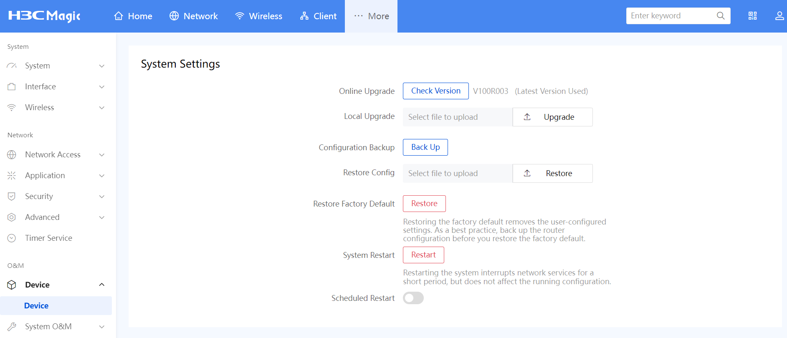787x338 pixels.
Task: Click the Check Version button
Action: point(435,91)
